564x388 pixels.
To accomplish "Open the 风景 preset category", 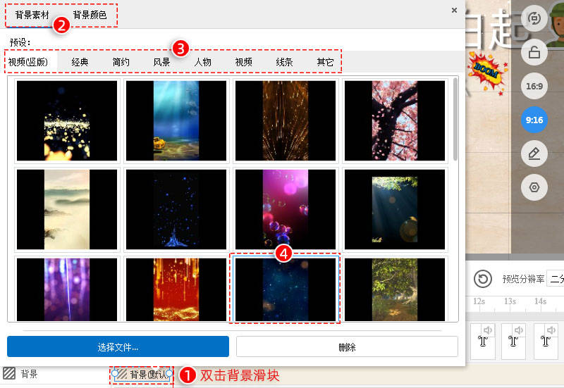I will point(161,62).
